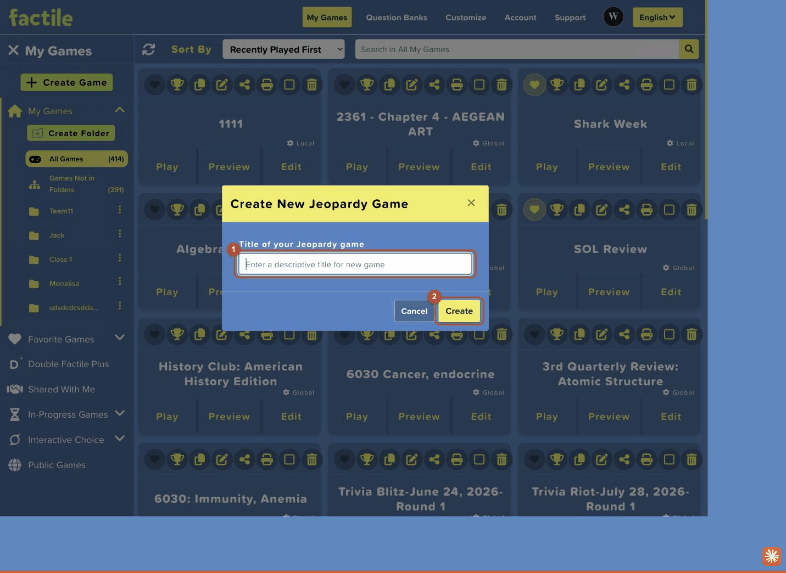The width and height of the screenshot is (786, 573).
Task: Expand the Favorite Games section
Action: click(120, 338)
